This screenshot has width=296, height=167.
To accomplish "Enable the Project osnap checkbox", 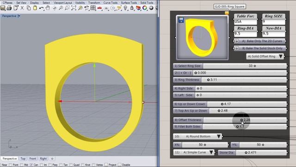I will (x=106, y=165).
